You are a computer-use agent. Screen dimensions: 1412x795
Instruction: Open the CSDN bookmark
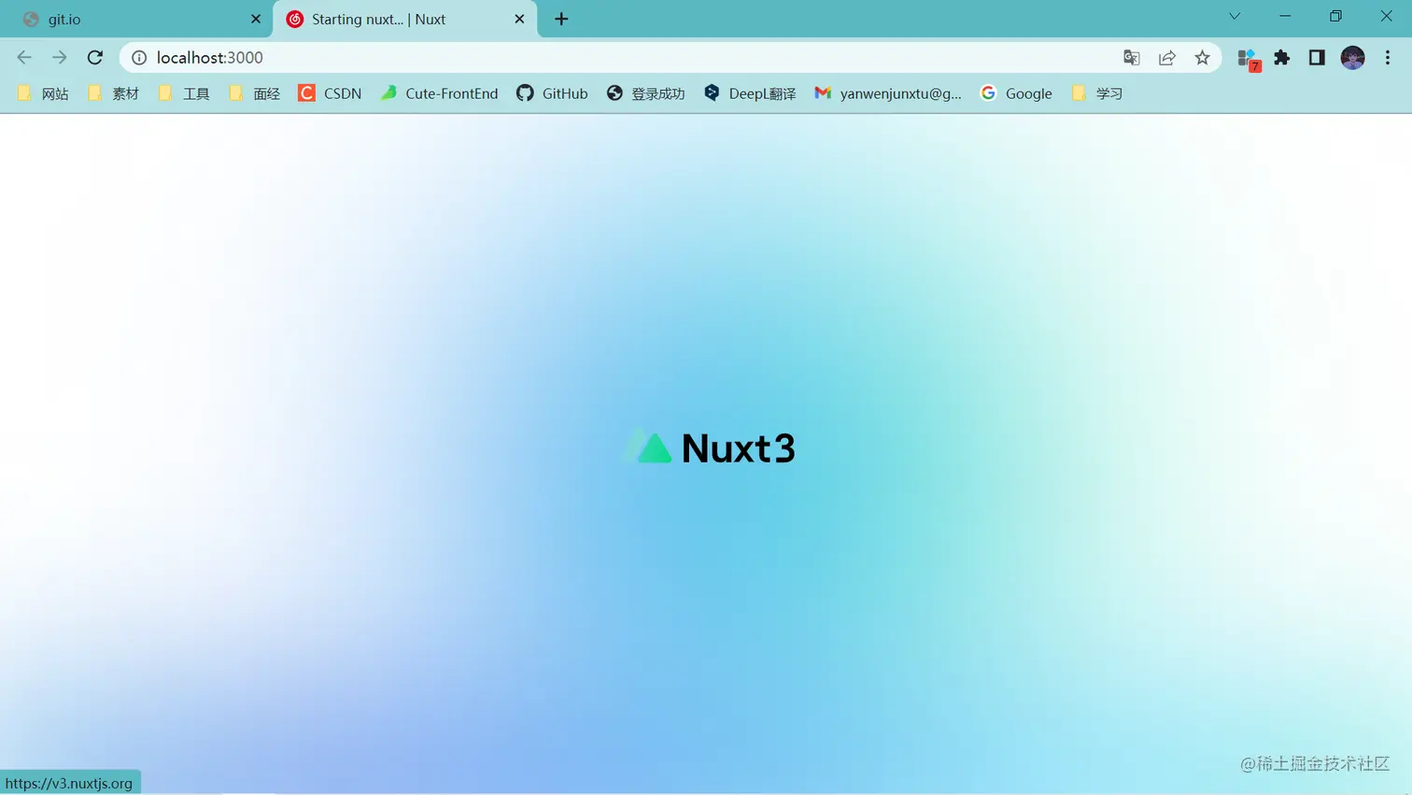point(330,93)
